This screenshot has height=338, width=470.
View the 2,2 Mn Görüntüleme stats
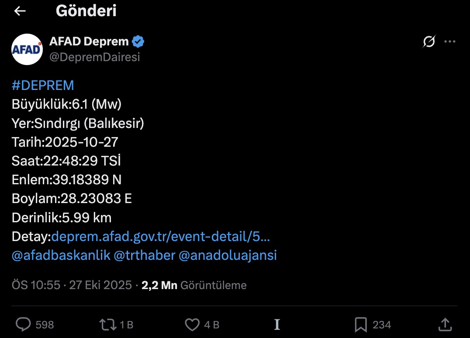point(194,285)
